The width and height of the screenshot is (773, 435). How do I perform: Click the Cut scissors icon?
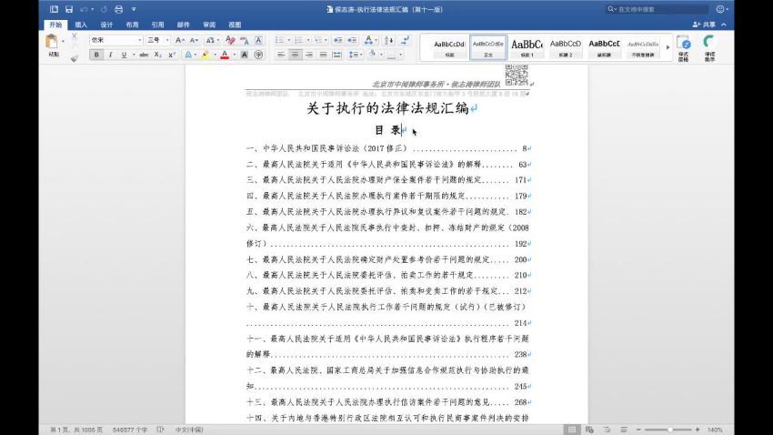tap(75, 36)
